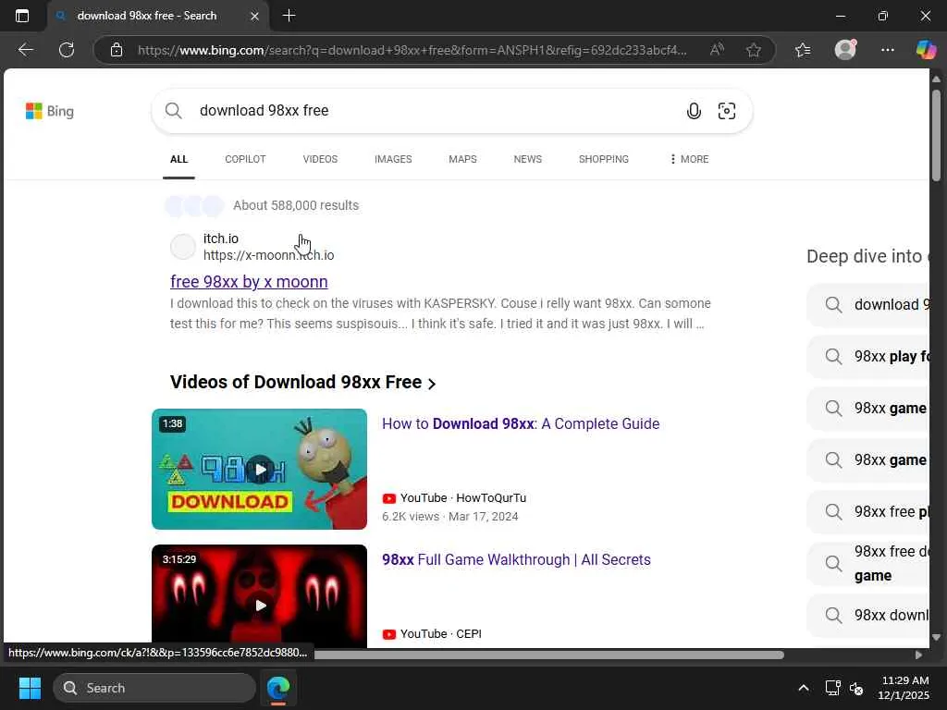
Task: Click the horizontal scrollbar thumb
Action: pos(548,655)
